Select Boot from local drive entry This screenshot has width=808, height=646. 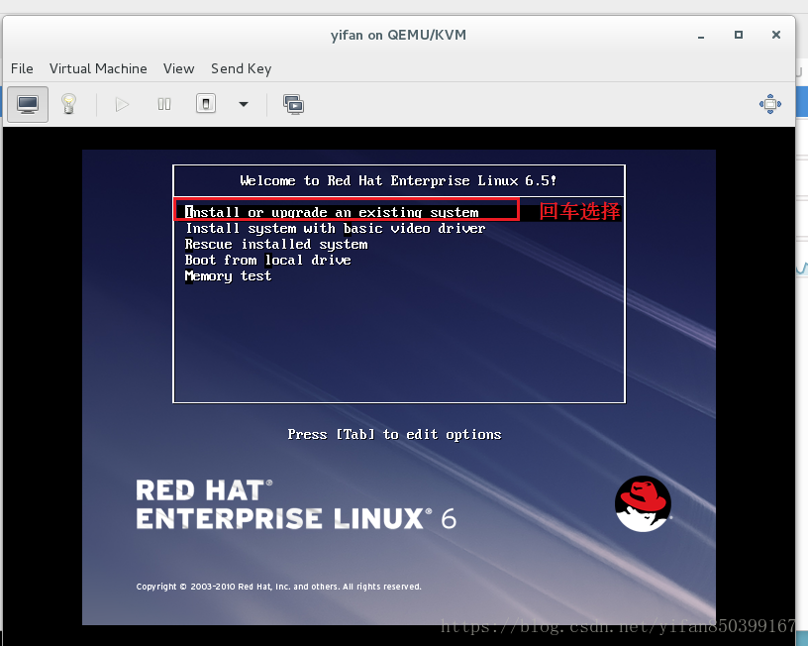point(268,260)
